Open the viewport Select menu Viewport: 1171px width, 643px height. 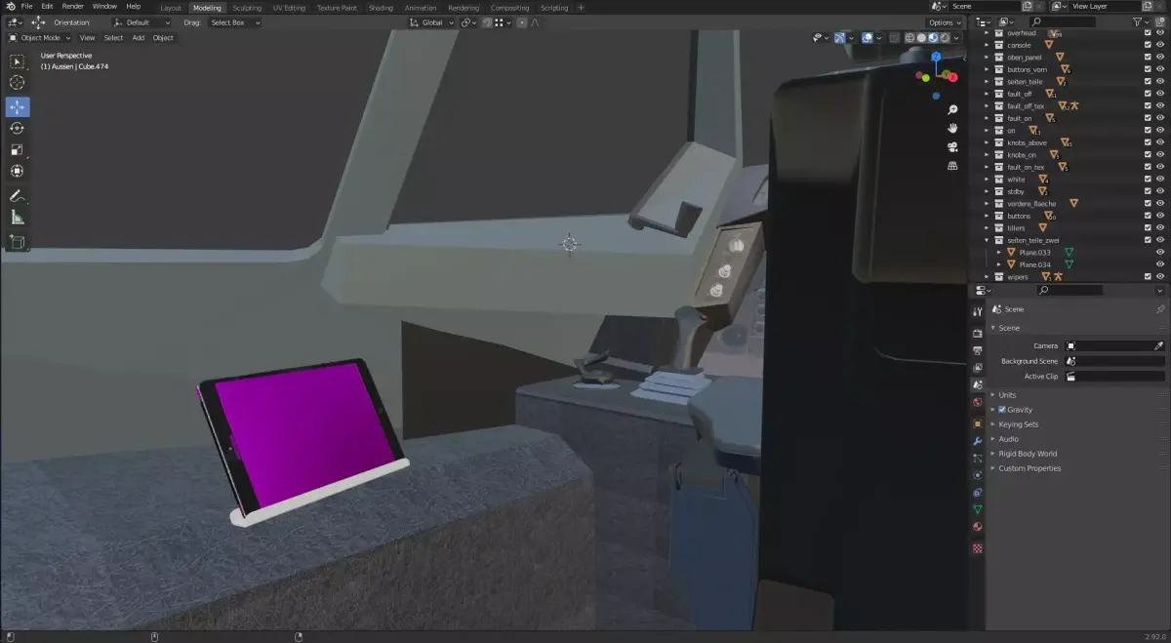pos(113,38)
